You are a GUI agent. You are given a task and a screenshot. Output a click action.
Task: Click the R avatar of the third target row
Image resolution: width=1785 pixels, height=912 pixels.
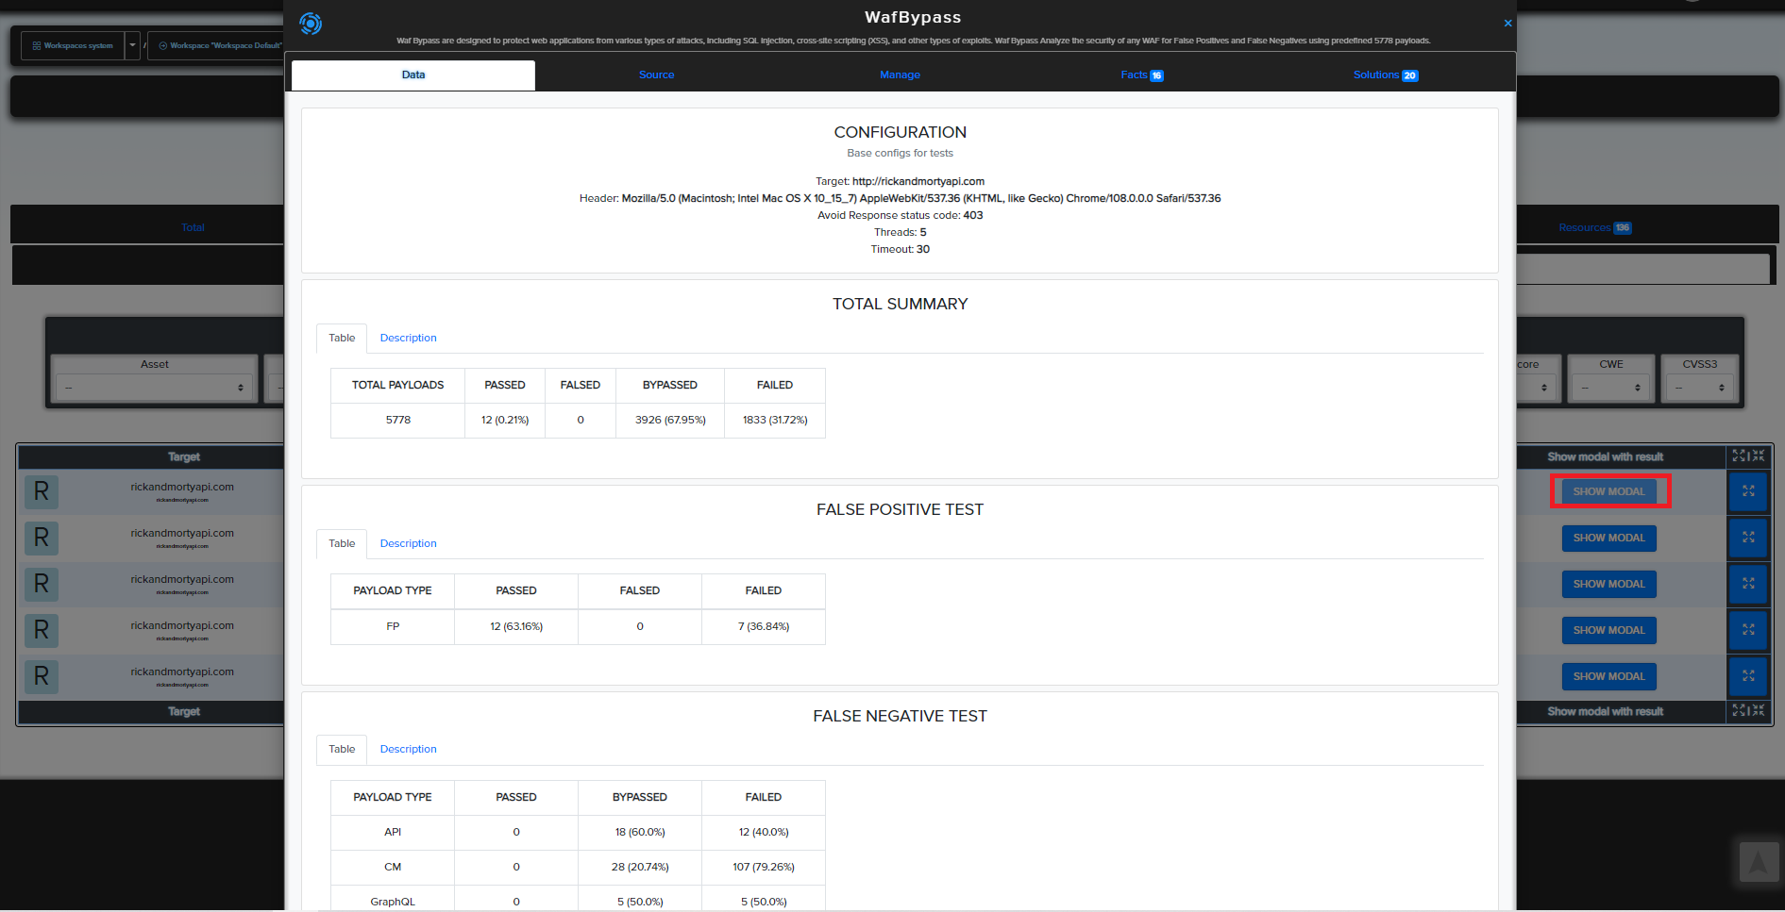pyautogui.click(x=42, y=584)
